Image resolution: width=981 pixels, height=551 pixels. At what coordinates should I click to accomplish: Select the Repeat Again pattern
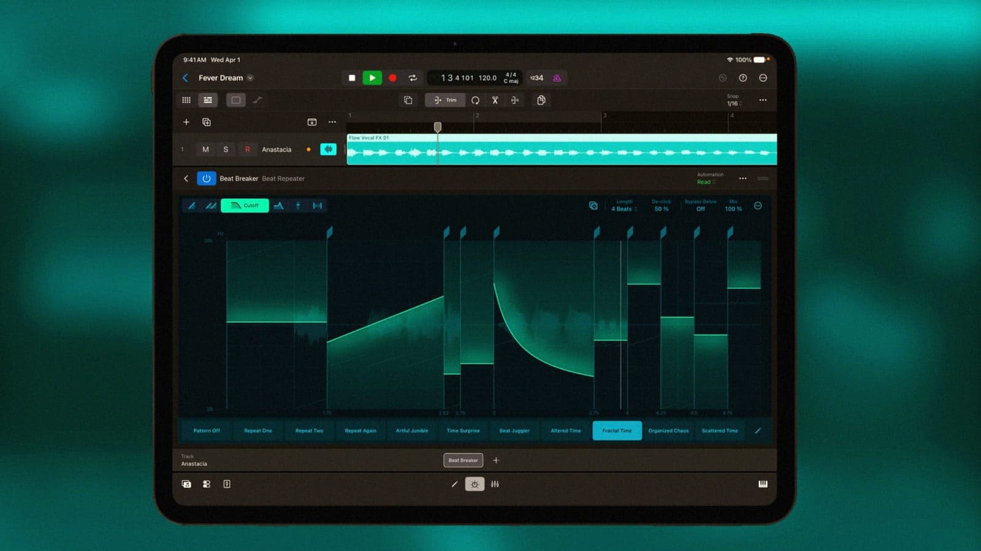(361, 430)
